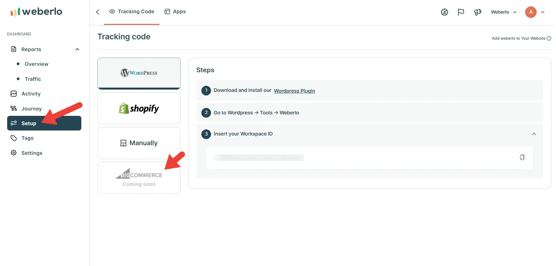Open the speedometer dashboard icon in header
The image size is (556, 266).
(x=445, y=12)
